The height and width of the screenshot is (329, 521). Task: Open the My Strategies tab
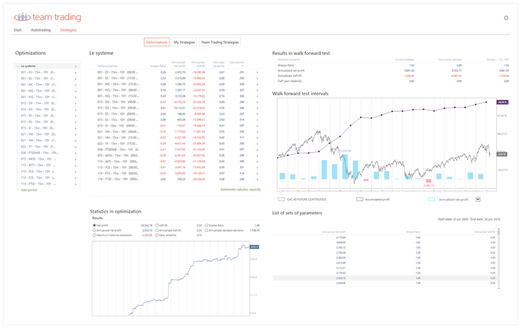184,42
